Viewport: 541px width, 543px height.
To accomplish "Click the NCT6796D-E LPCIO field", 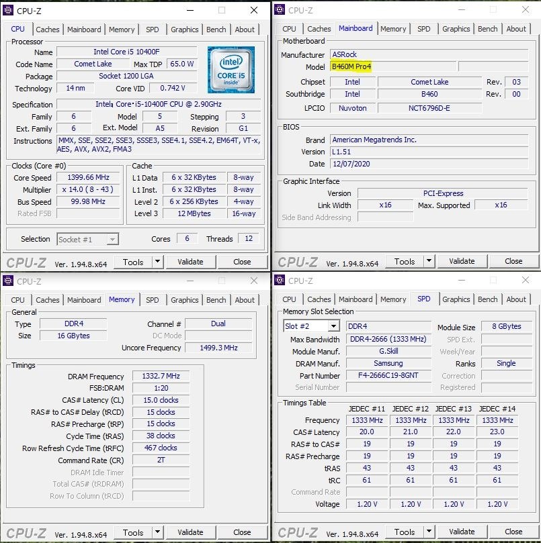I will [x=429, y=108].
